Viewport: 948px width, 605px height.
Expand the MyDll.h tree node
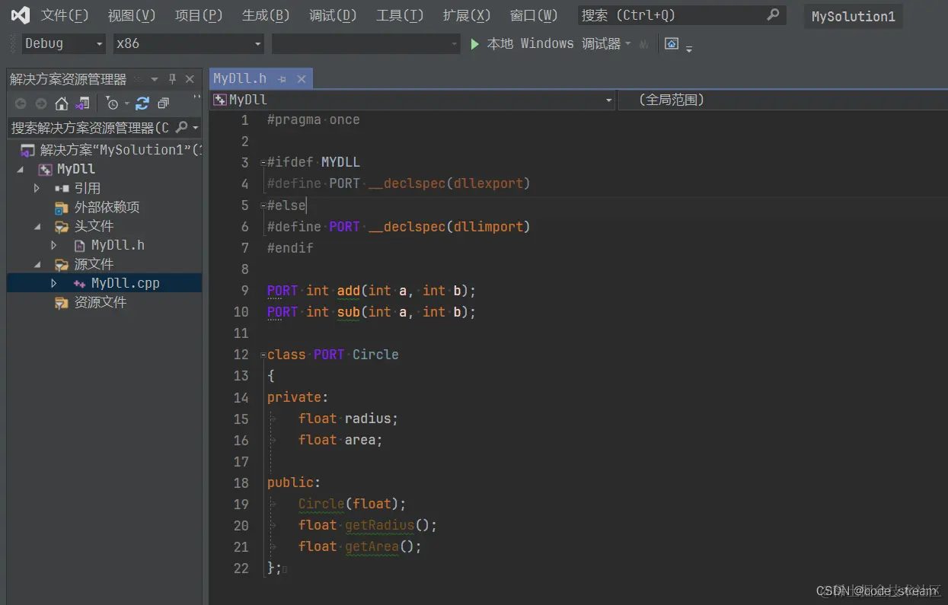click(x=54, y=245)
